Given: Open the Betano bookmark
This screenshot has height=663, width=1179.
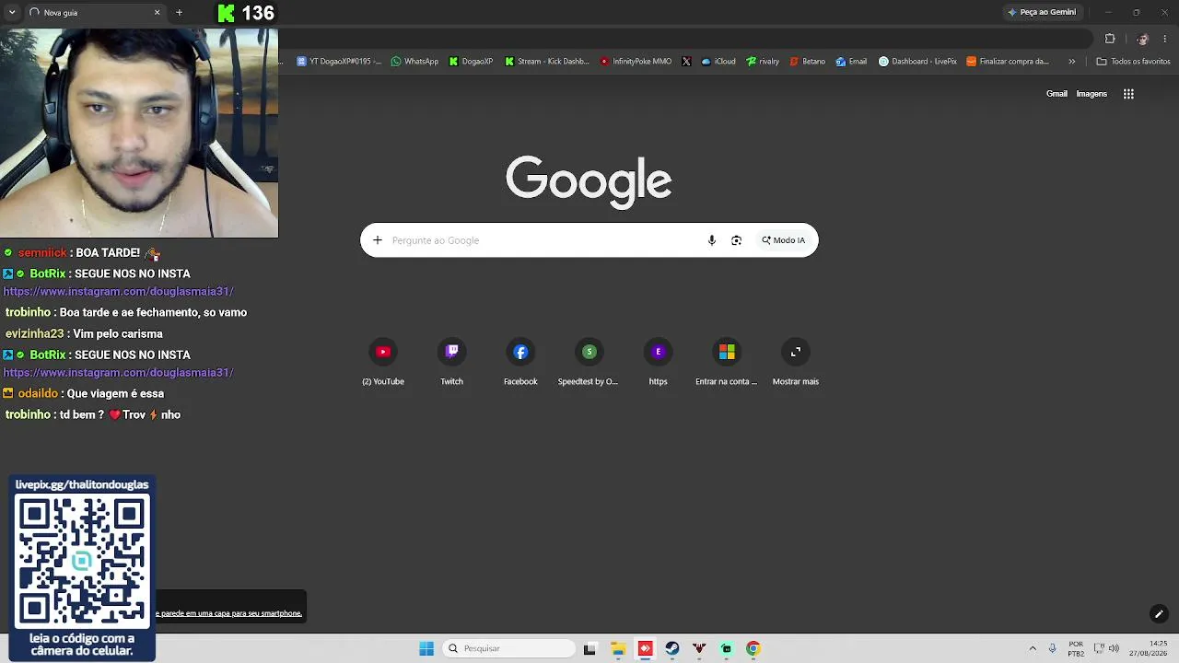Looking at the screenshot, I should point(808,62).
